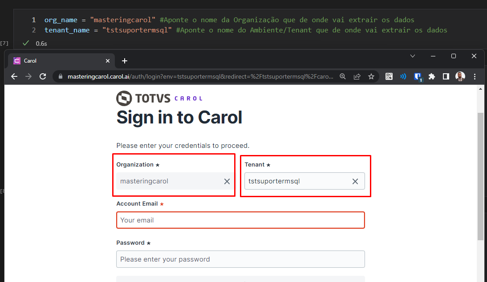487x282 pixels.
Task: Open Chrome three-dot menu
Action: pyautogui.click(x=475, y=76)
